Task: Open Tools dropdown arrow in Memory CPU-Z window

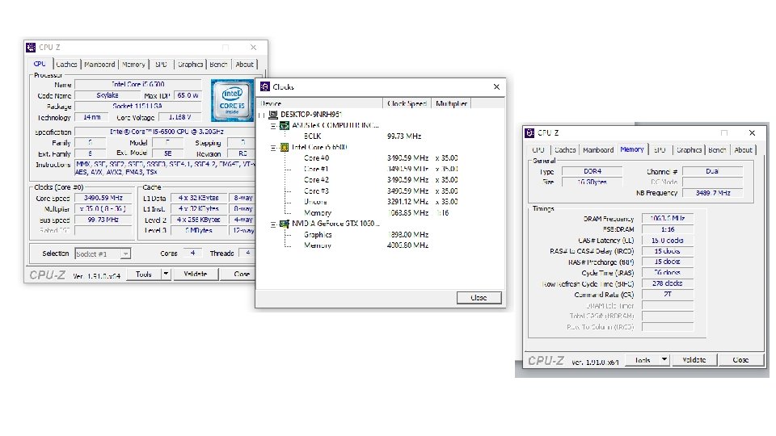Action: pos(664,360)
